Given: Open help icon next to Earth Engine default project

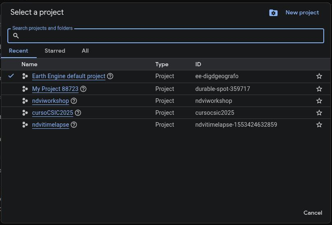Looking at the screenshot, I should pyautogui.click(x=110, y=76).
